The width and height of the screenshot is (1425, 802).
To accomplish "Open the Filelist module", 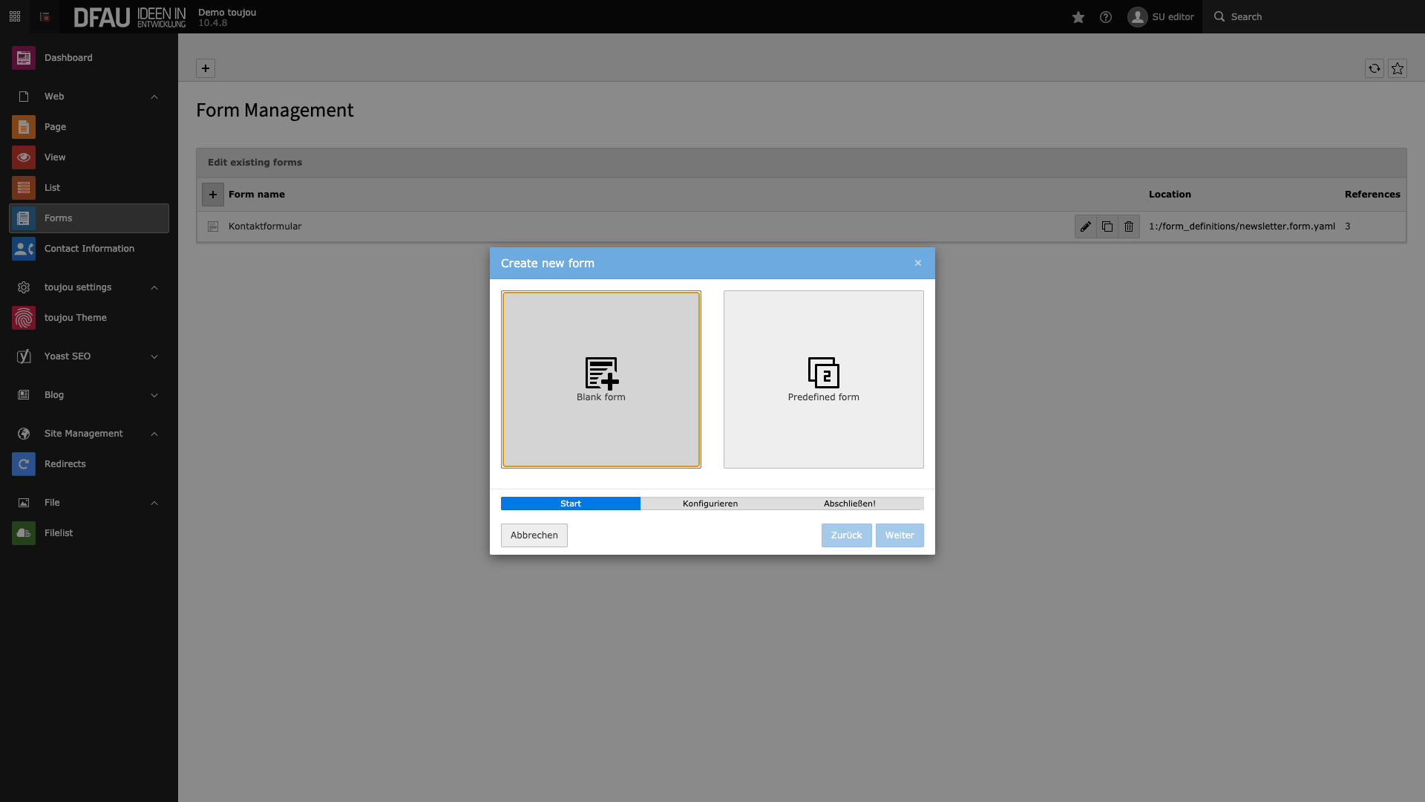I will [59, 533].
